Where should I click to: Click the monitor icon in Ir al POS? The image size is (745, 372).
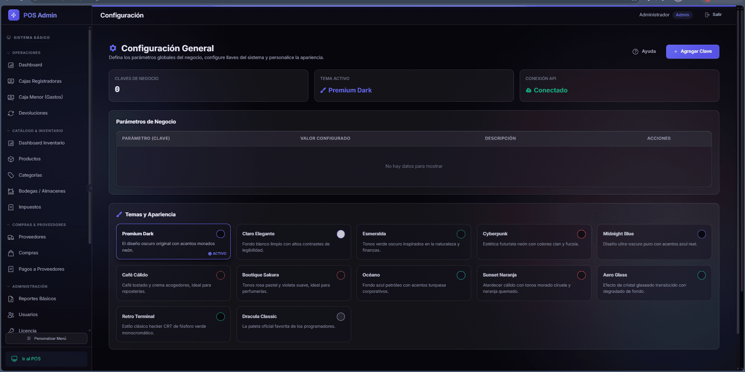click(14, 359)
